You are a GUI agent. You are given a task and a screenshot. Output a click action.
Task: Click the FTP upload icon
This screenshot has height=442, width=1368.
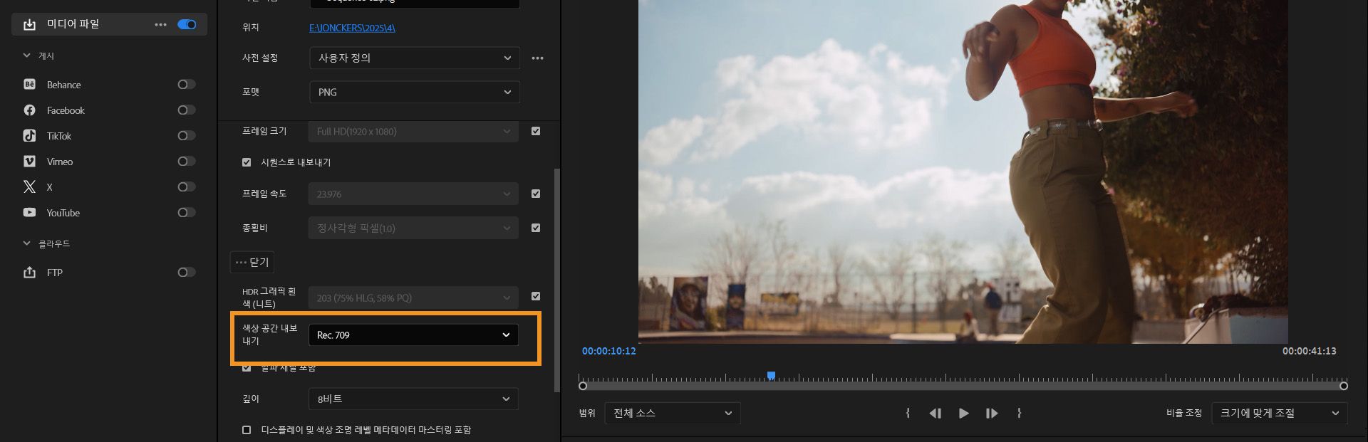click(x=29, y=272)
